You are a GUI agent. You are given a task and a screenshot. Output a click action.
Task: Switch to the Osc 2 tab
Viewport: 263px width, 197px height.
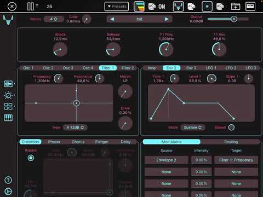tap(48, 68)
